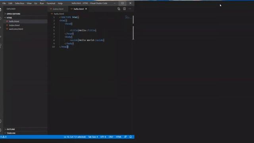The height and width of the screenshot is (143, 254).
Task: Click the closing </html> tag line
Action: [x=64, y=47]
